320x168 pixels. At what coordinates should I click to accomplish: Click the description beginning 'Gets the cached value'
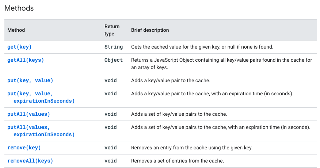click(x=202, y=47)
